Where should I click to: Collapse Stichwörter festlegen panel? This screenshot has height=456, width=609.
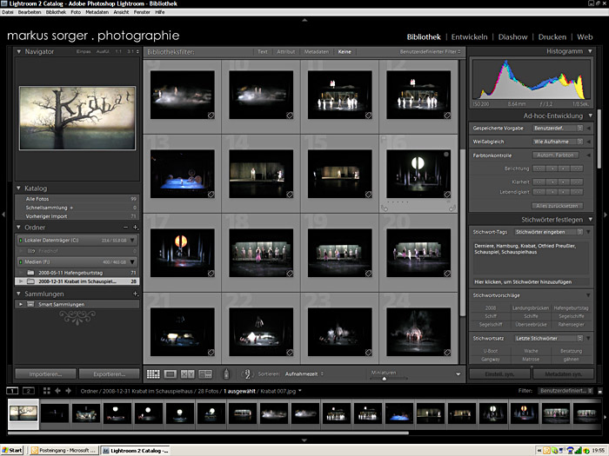tap(591, 220)
